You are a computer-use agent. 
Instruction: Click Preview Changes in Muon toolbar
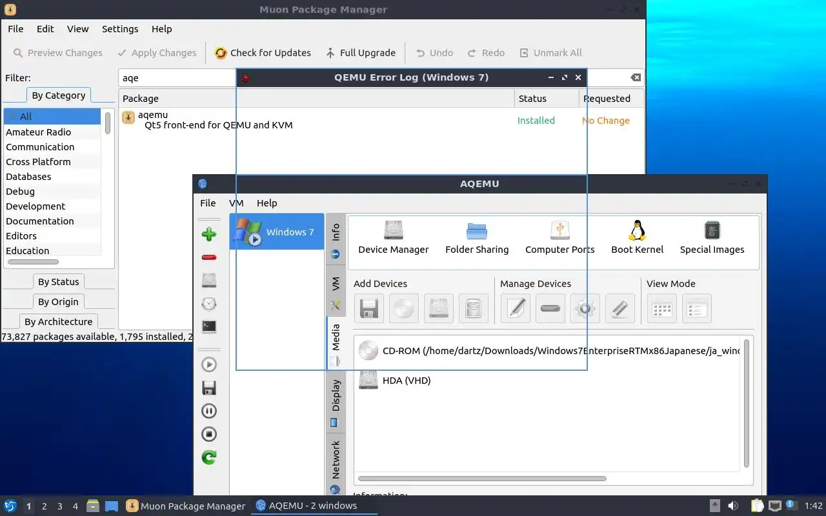57,53
